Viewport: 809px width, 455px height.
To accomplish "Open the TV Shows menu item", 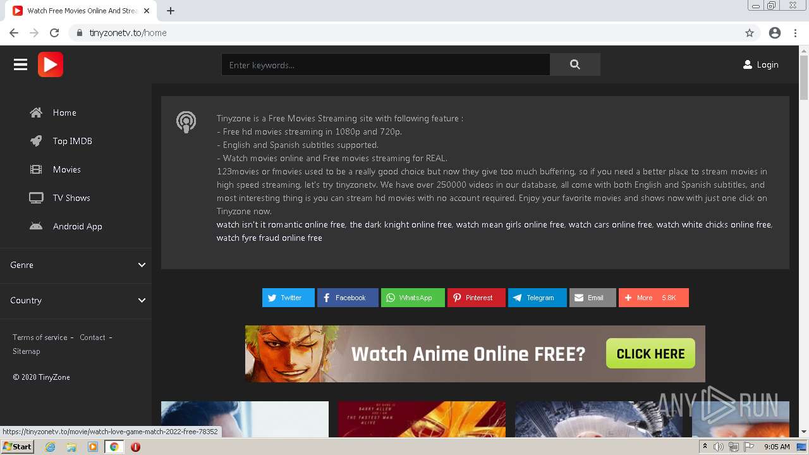I will click(x=71, y=198).
